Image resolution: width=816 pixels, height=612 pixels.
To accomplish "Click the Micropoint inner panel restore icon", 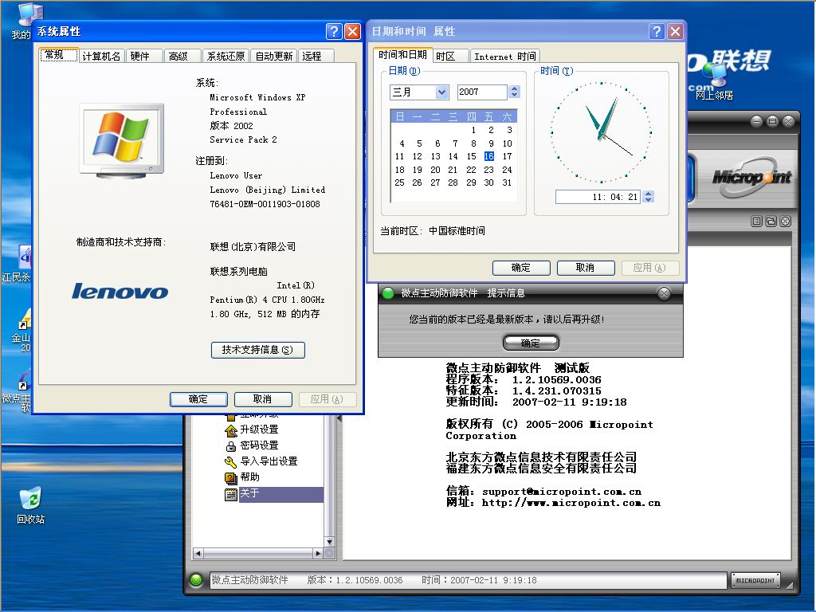I will pos(771,222).
